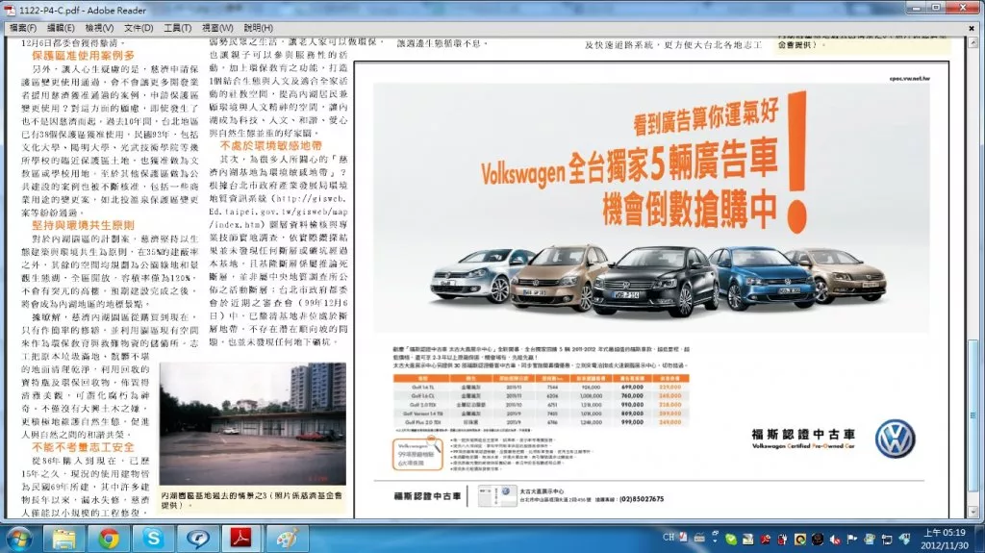Click the vertical scrollbar down arrow
The image size is (985, 553).
[973, 513]
